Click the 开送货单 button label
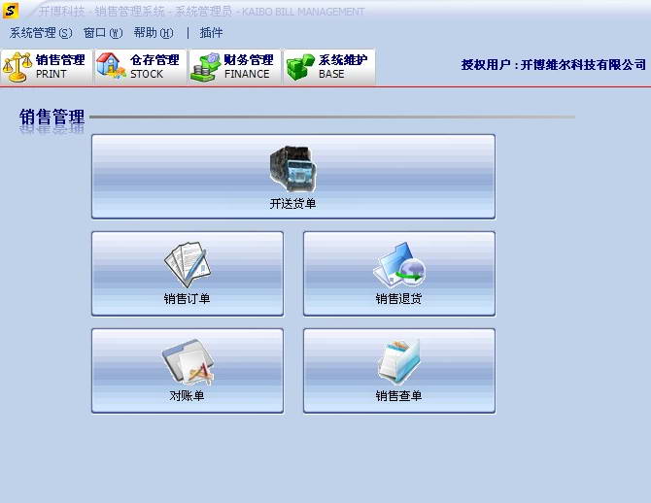This screenshot has width=651, height=503. [x=292, y=204]
